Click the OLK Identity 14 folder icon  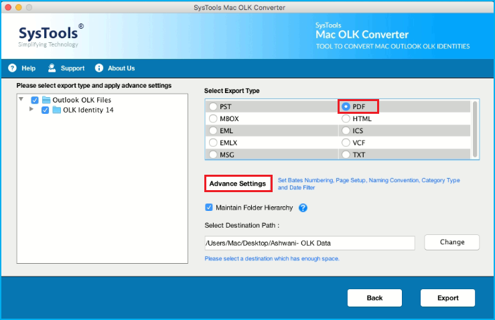[x=57, y=110]
